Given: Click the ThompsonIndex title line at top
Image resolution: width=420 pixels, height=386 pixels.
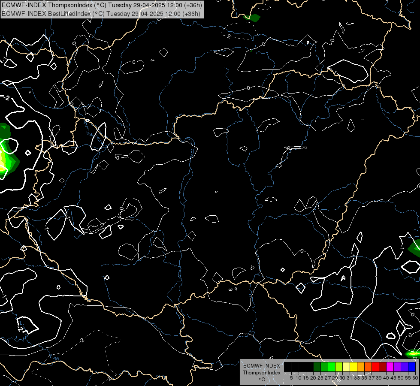Looking at the screenshot, I should pos(102,5).
